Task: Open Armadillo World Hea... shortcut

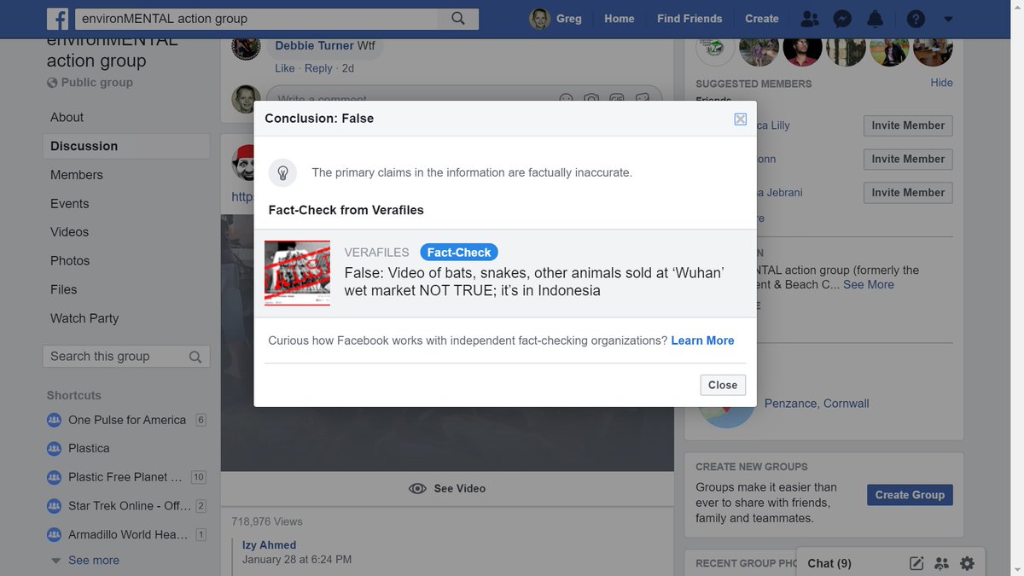Action: tap(128, 534)
